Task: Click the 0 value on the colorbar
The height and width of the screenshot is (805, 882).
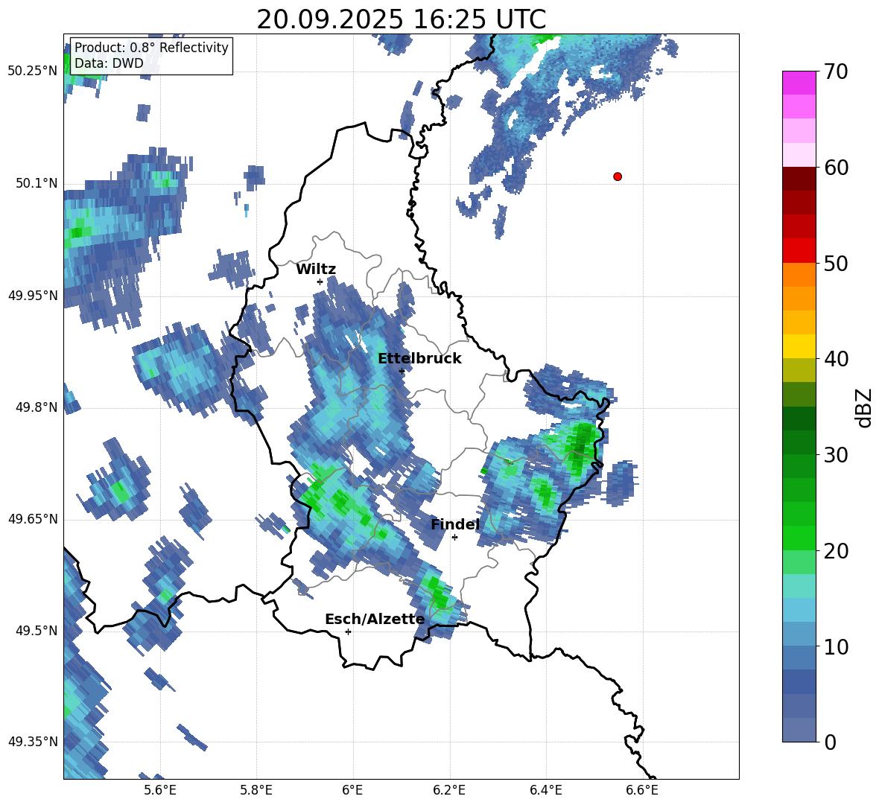Action: coord(830,742)
